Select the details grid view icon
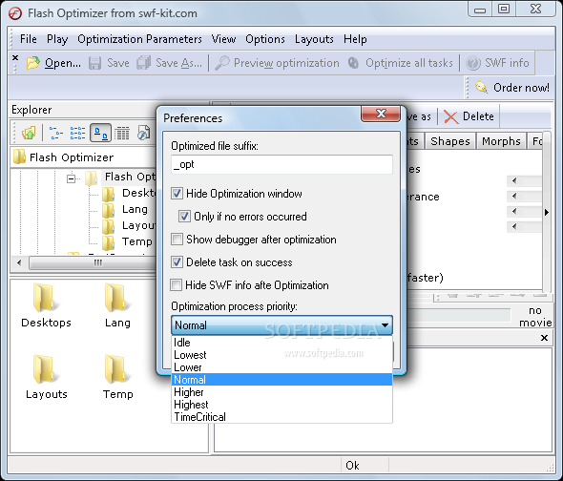The image size is (563, 481). [x=122, y=133]
